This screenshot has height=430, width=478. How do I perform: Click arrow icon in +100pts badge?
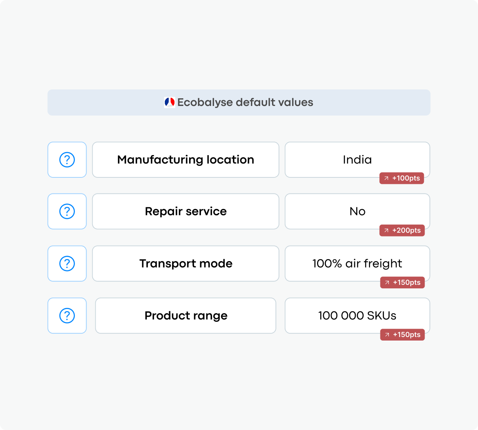point(387,179)
